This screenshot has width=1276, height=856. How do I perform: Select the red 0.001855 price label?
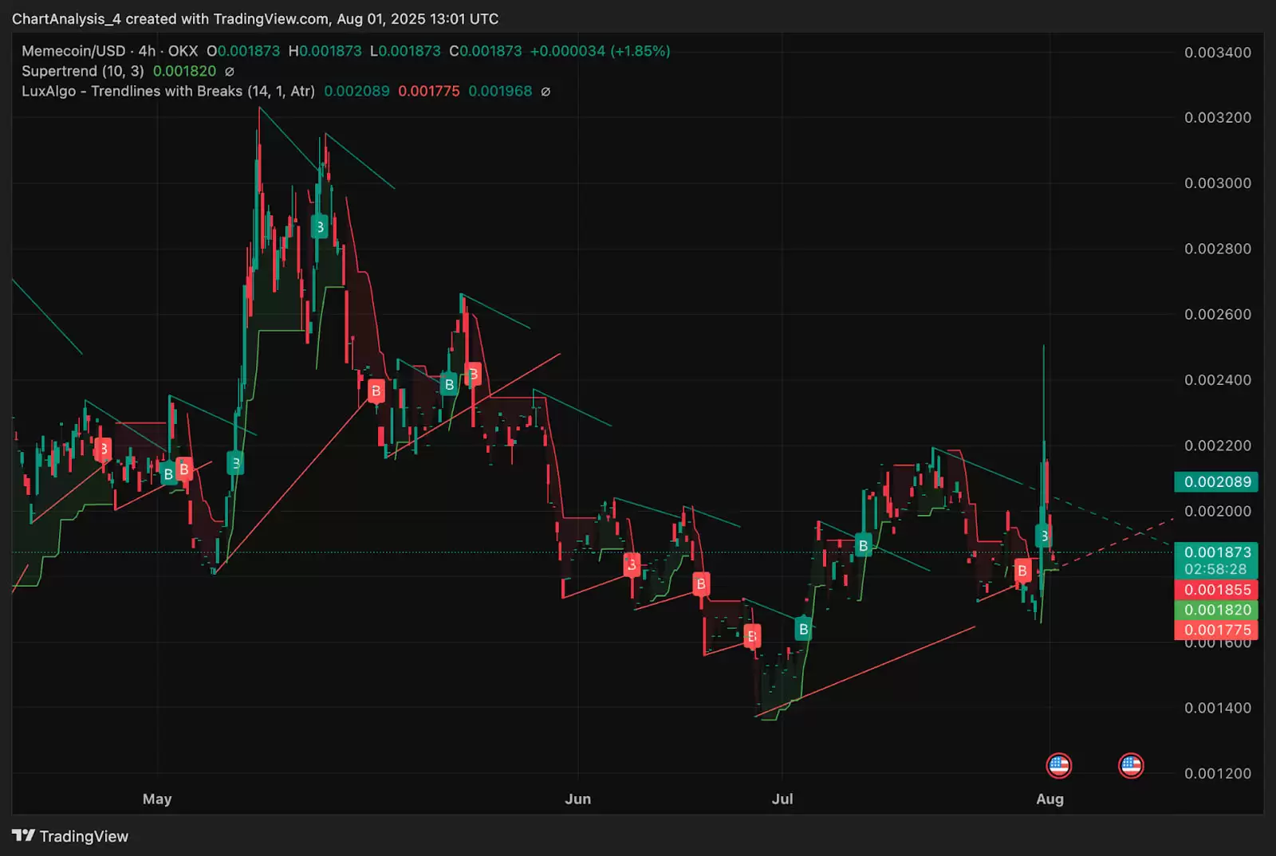[1217, 590]
